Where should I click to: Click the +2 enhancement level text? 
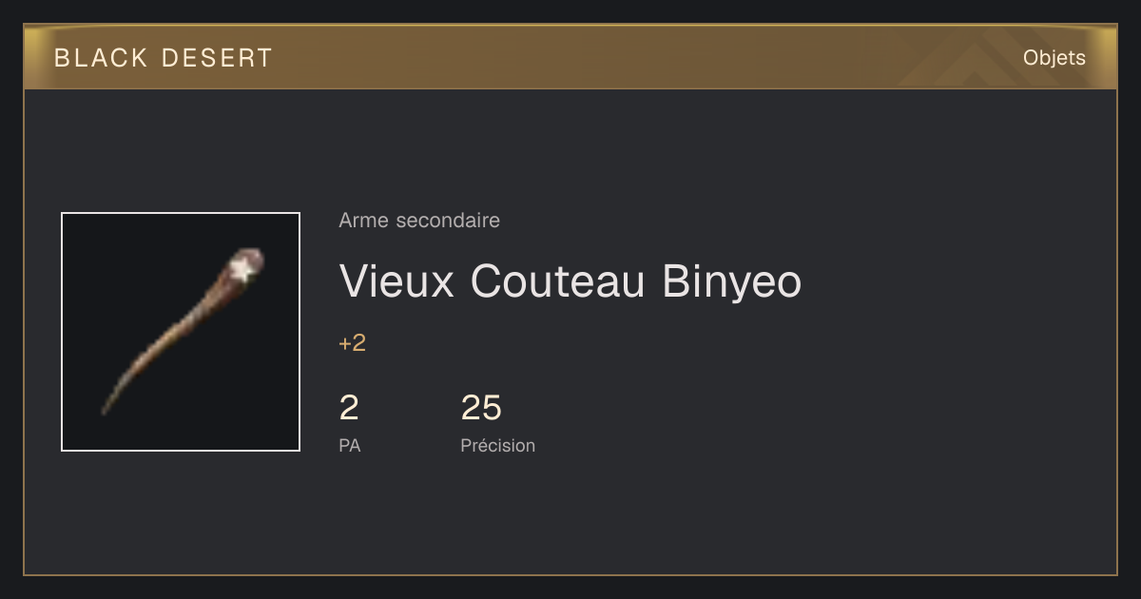[x=353, y=343]
